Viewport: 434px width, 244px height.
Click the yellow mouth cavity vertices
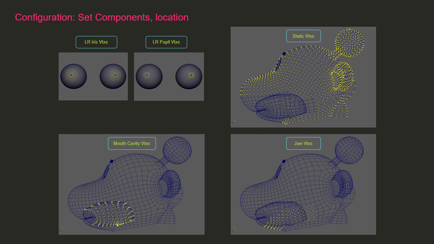tap(110, 213)
